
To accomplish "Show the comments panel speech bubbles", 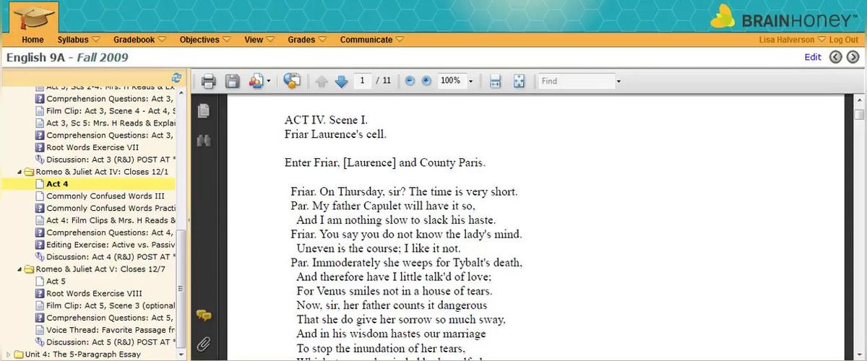I will tap(204, 316).
